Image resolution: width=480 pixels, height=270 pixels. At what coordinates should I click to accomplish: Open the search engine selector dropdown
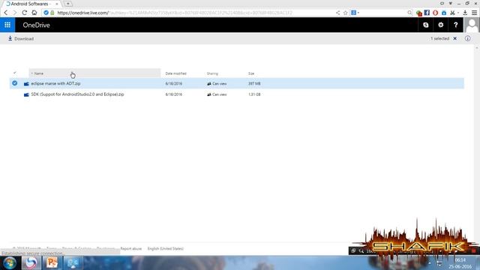(355, 13)
